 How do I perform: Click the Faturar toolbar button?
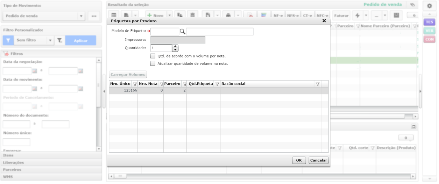click(341, 15)
